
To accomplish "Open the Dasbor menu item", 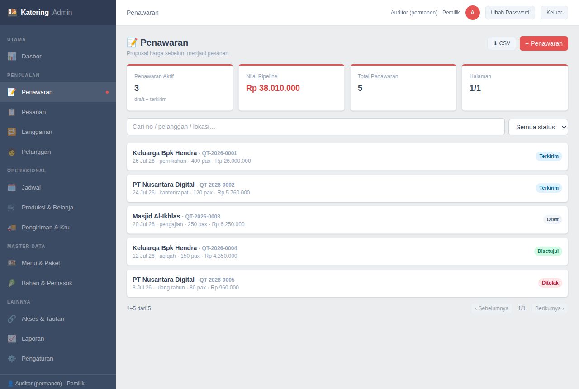I will [58, 57].
